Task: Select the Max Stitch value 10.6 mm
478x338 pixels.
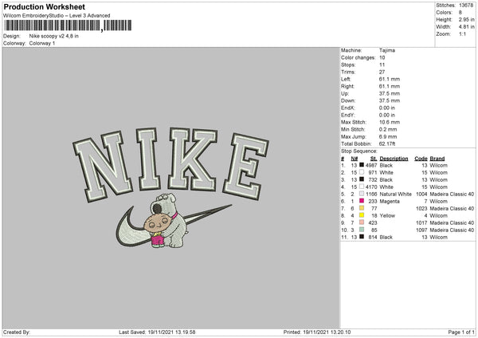Action: point(390,122)
